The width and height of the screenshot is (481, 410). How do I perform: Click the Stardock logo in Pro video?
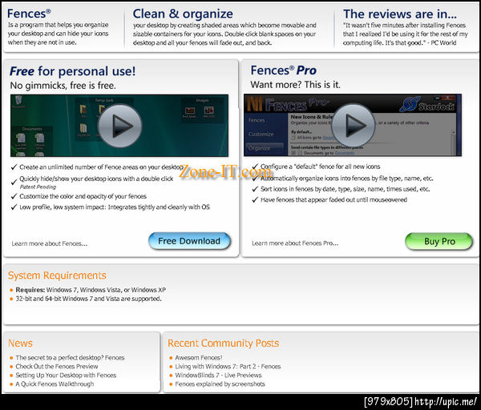coord(427,104)
